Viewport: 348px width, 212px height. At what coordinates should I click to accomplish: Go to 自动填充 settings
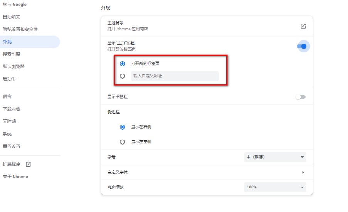tap(12, 17)
